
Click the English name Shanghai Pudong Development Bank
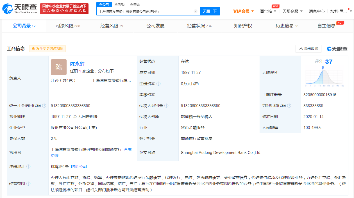tap(221, 153)
